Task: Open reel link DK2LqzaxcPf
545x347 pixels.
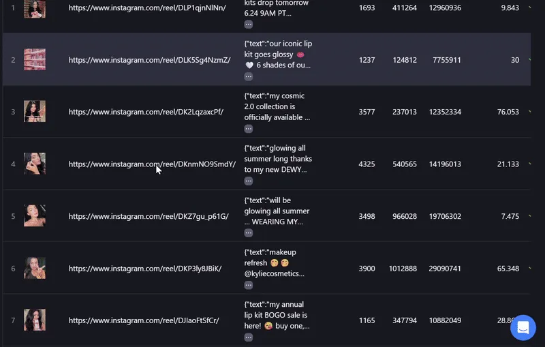Action: pos(146,112)
